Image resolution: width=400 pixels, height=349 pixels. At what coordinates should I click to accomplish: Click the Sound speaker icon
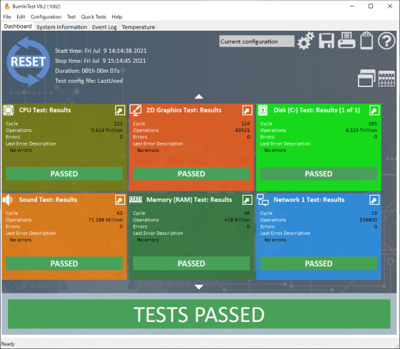pos(8,200)
